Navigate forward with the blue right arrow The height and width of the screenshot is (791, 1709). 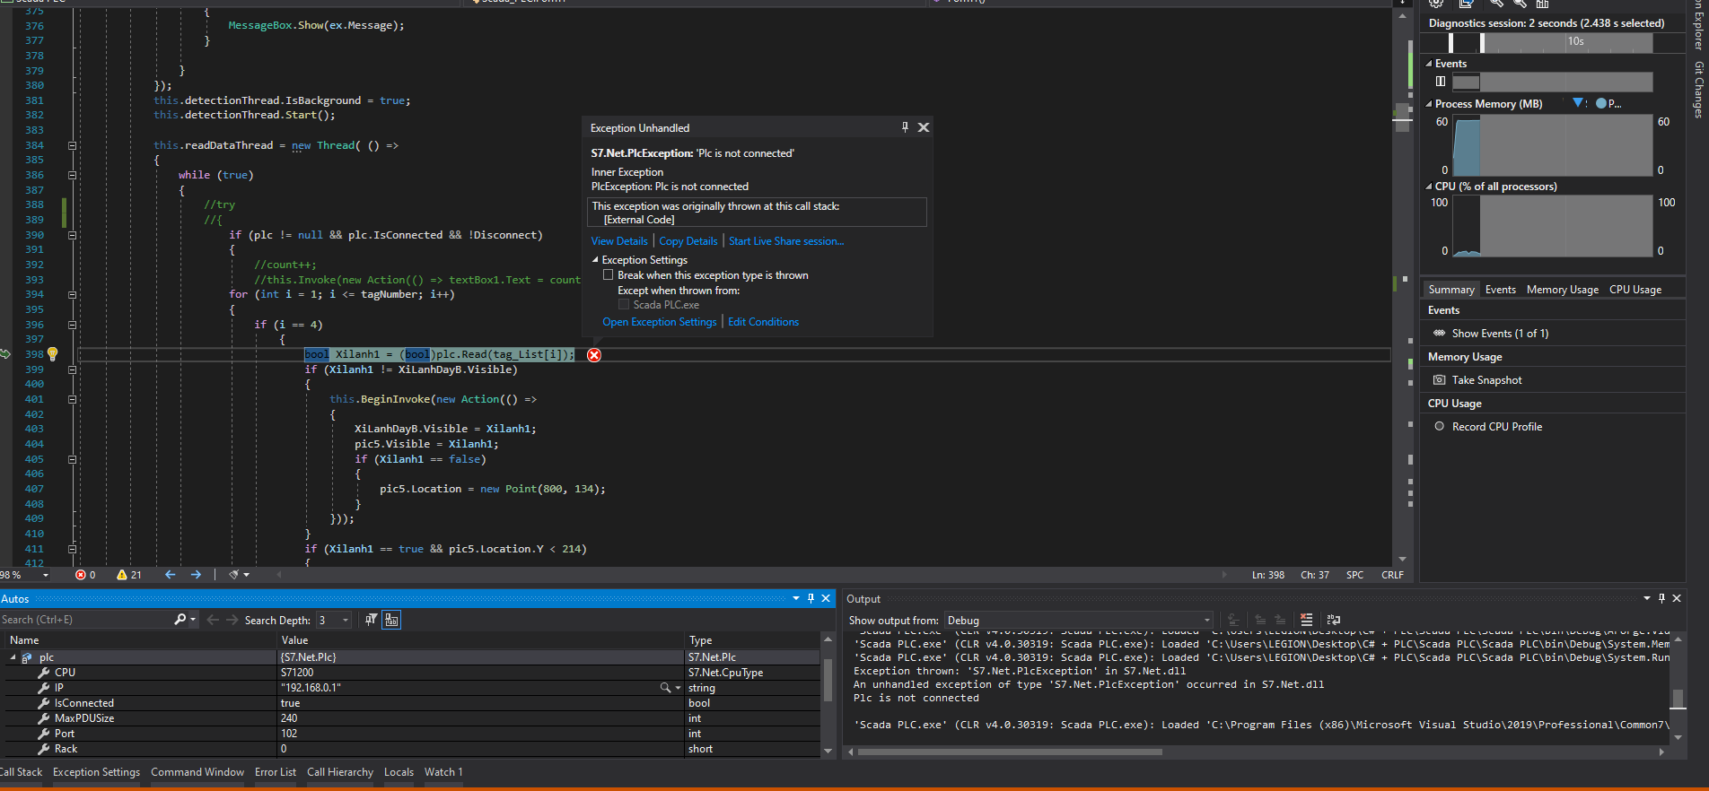pos(196,575)
